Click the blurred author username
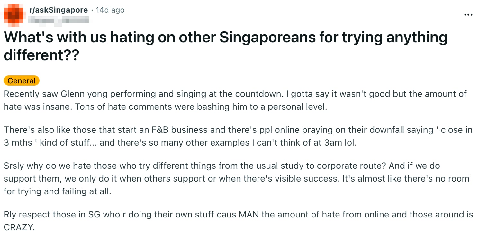The width and height of the screenshot is (479, 238). (x=58, y=21)
